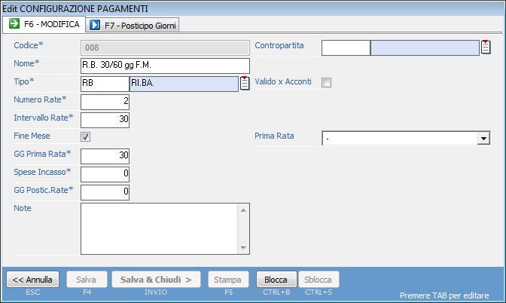Image resolution: width=506 pixels, height=303 pixels.
Task: Open the Prima Rata dropdown
Action: coord(483,139)
